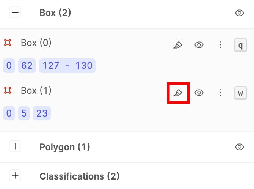Hide Box (1) using its eye icon
The image size is (254, 189).
pos(199,93)
